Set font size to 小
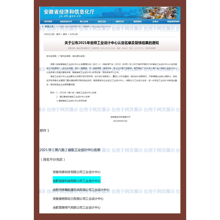 click(142, 48)
